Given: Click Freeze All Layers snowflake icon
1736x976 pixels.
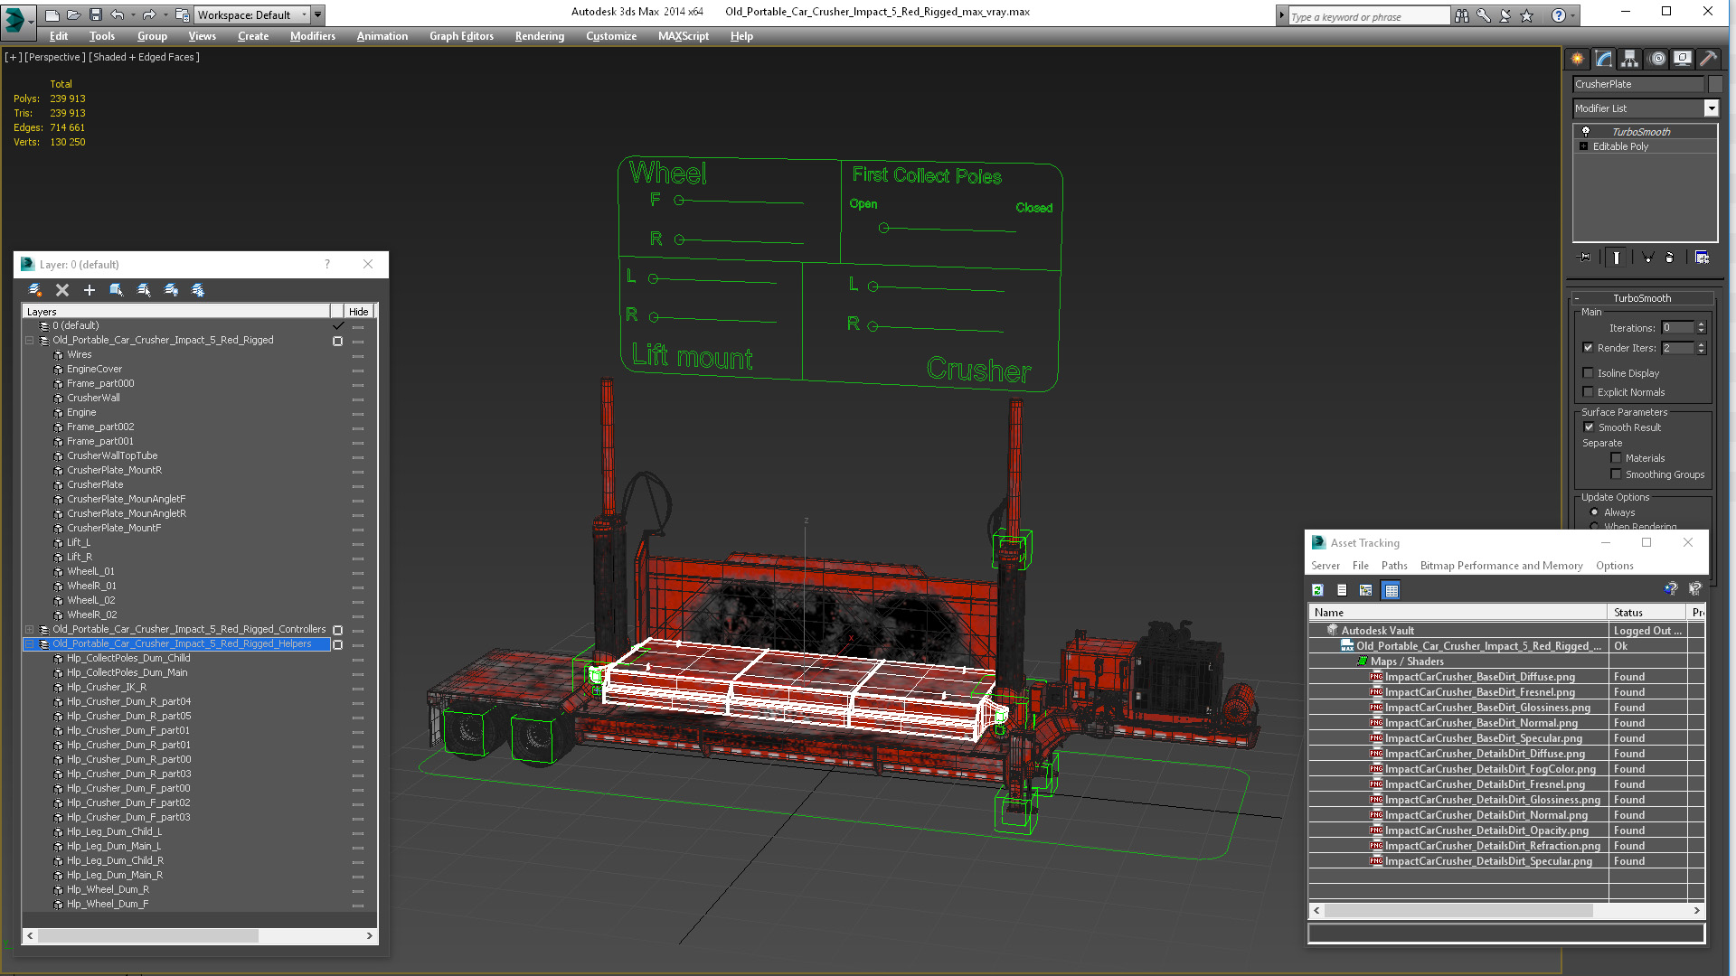Looking at the screenshot, I should 198,290.
